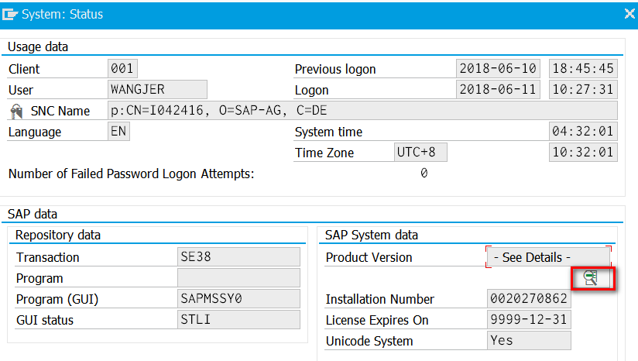Click the '- See Details -' button
The width and height of the screenshot is (638, 361).
[x=548, y=257]
